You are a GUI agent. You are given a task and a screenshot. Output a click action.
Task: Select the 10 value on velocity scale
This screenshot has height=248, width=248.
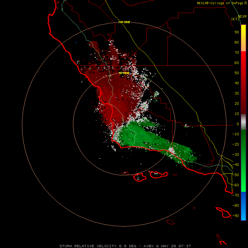tap(237, 114)
